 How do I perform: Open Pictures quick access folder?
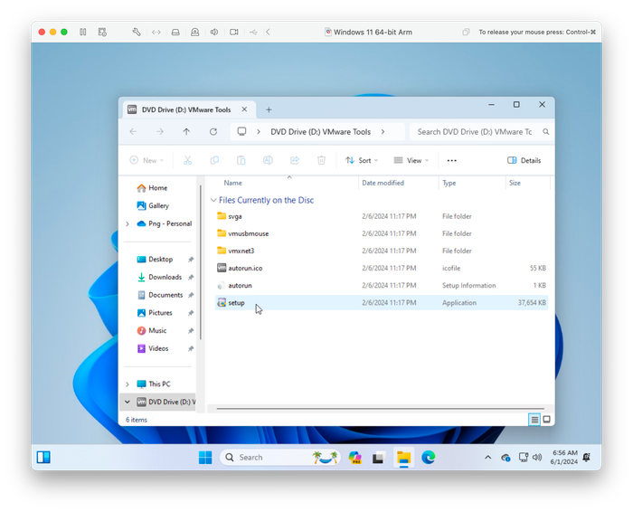160,313
